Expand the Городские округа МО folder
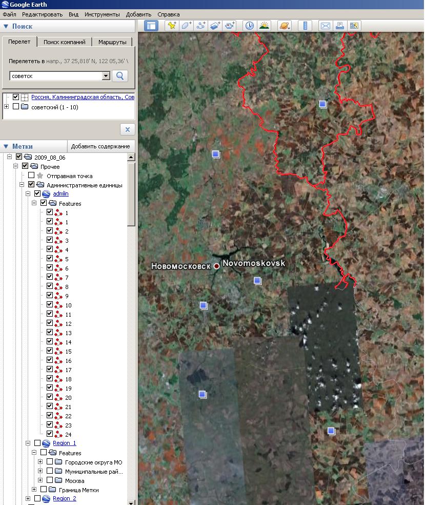This screenshot has height=505, width=425. pyautogui.click(x=41, y=462)
